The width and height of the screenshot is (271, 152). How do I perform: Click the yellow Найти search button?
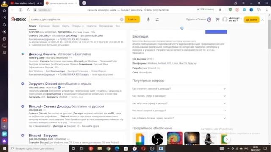[x=133, y=19]
